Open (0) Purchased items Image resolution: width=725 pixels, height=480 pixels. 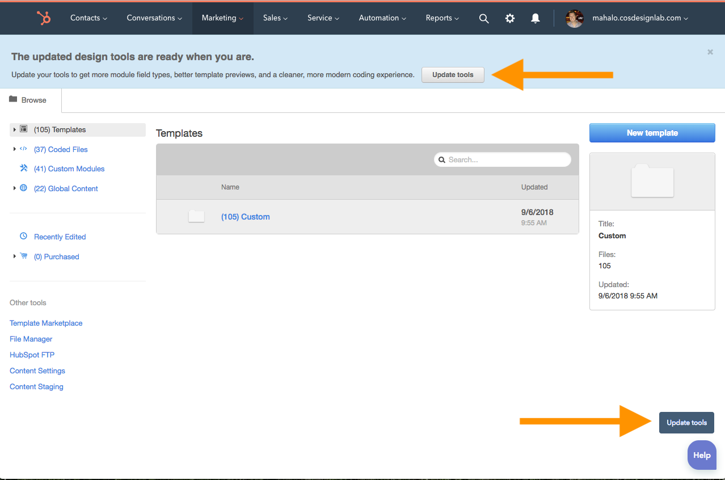coord(56,256)
